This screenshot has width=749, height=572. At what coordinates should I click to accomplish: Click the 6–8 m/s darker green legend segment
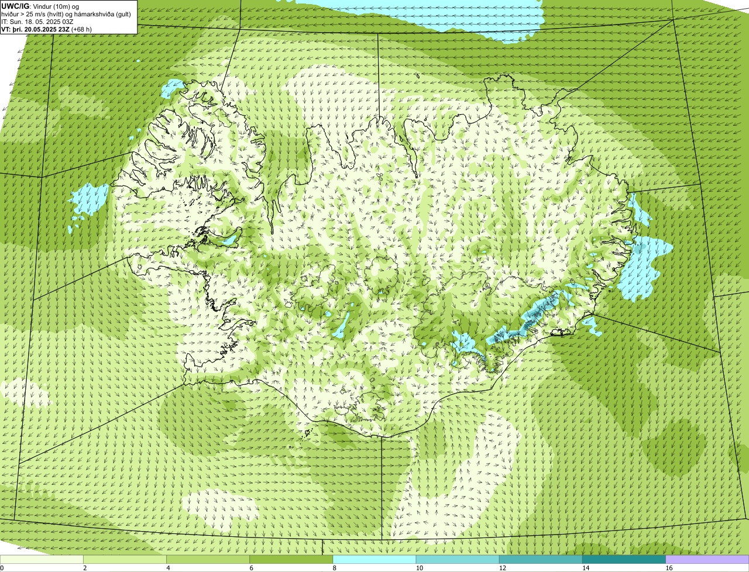tap(291, 560)
